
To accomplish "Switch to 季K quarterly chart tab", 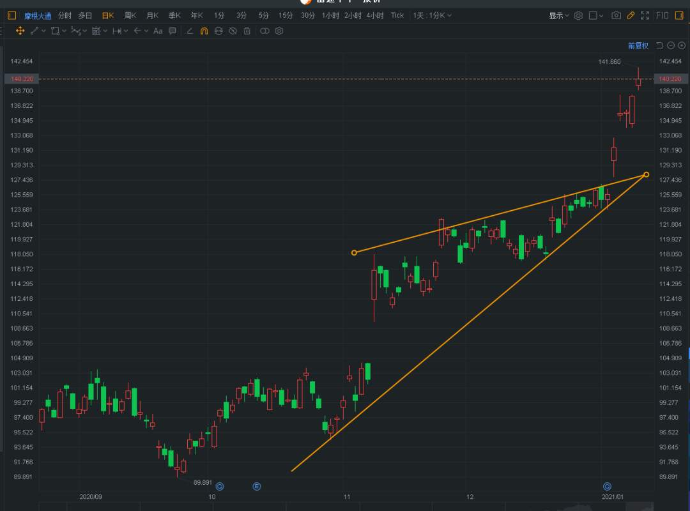I will [174, 16].
